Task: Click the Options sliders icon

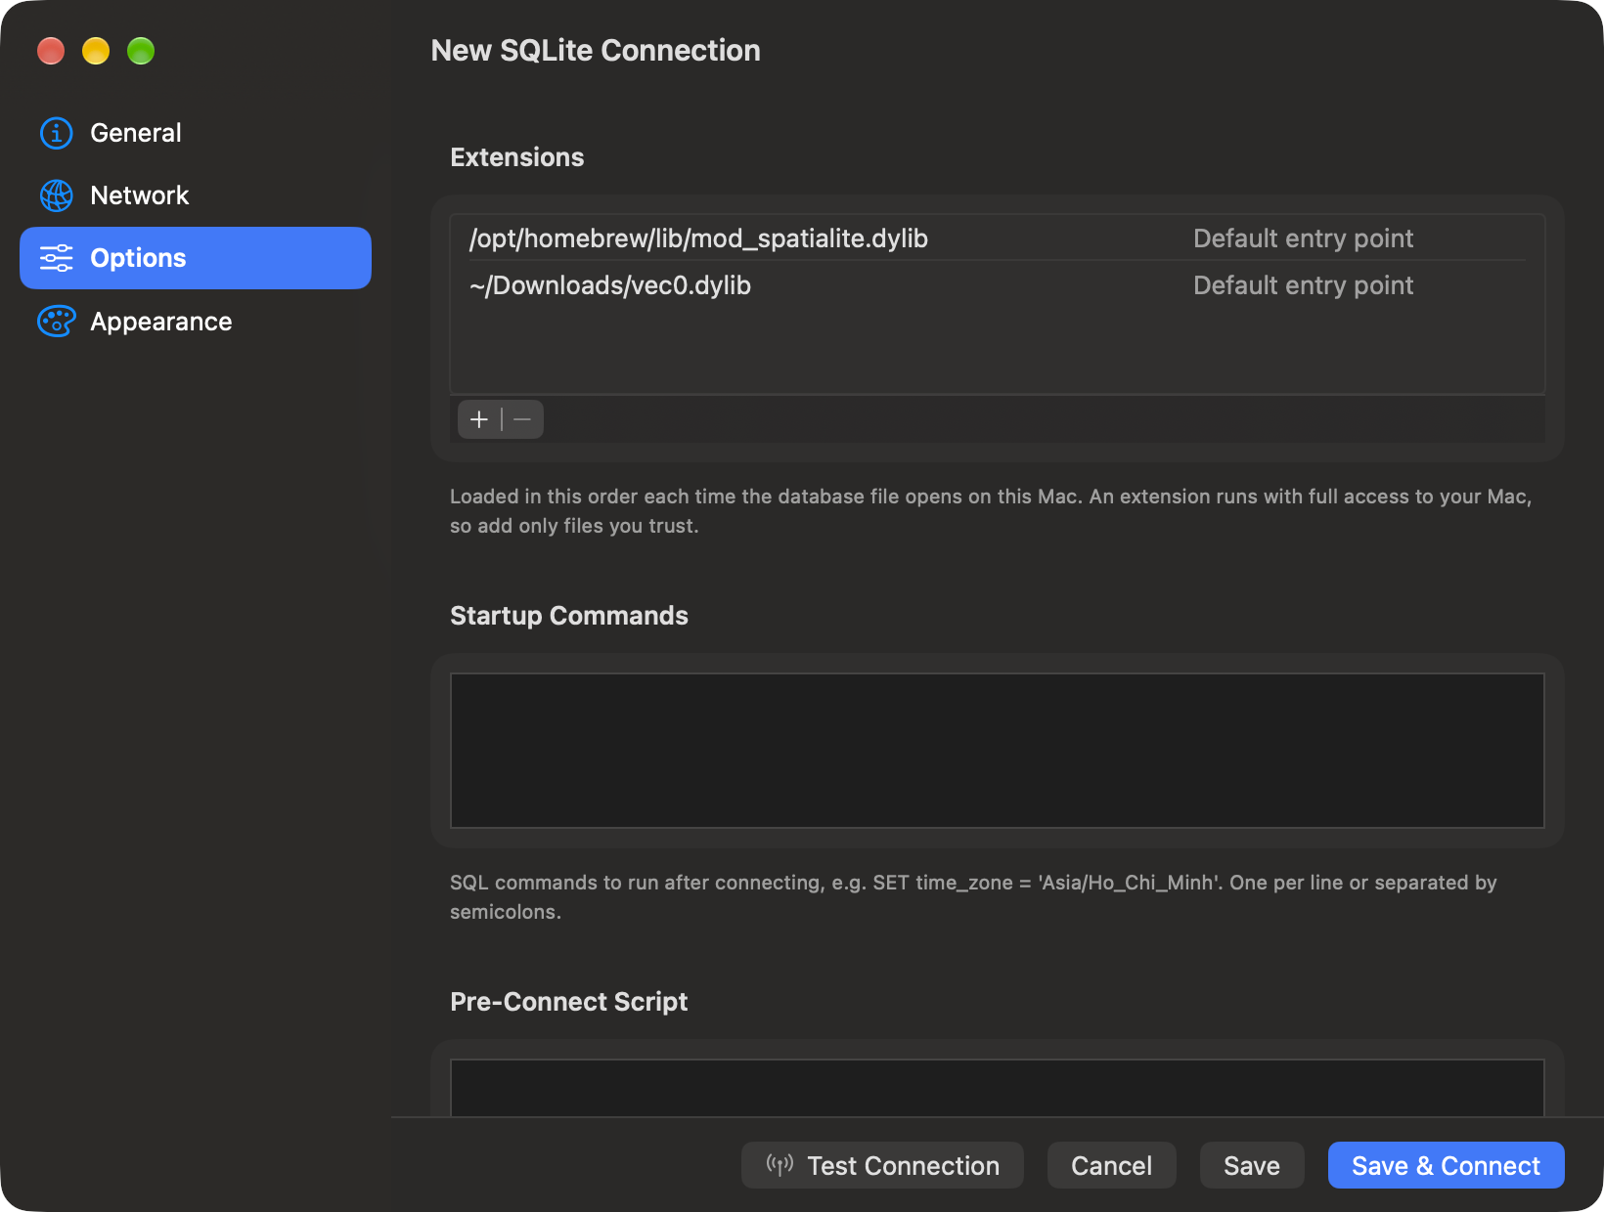Action: pyautogui.click(x=56, y=258)
